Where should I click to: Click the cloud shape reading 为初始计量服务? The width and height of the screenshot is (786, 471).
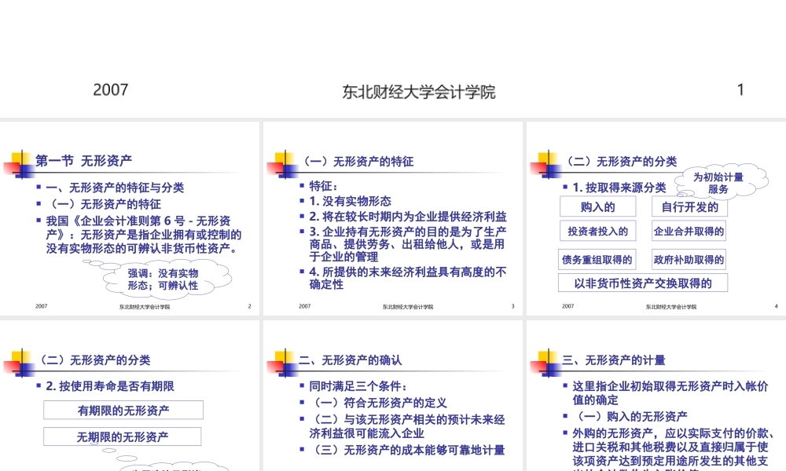[719, 183]
